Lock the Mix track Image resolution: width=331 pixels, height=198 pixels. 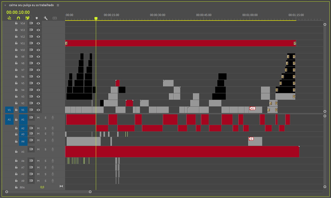pos(16,187)
